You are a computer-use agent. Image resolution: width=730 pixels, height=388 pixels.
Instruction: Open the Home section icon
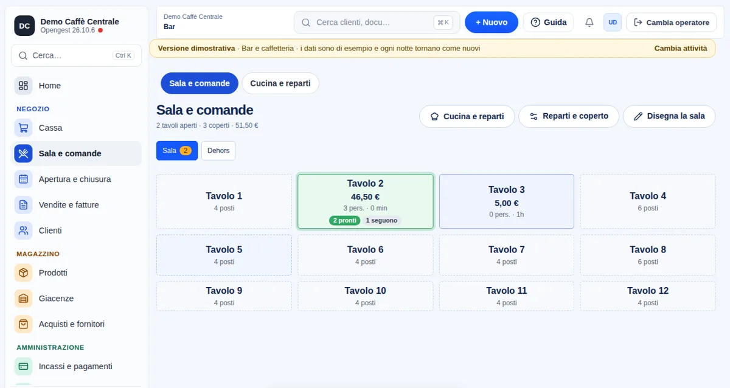click(23, 86)
